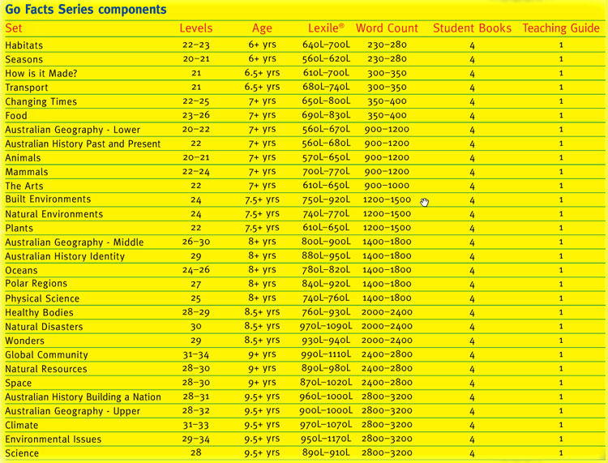Click levels value '31–34' for Global Community

pos(196,354)
